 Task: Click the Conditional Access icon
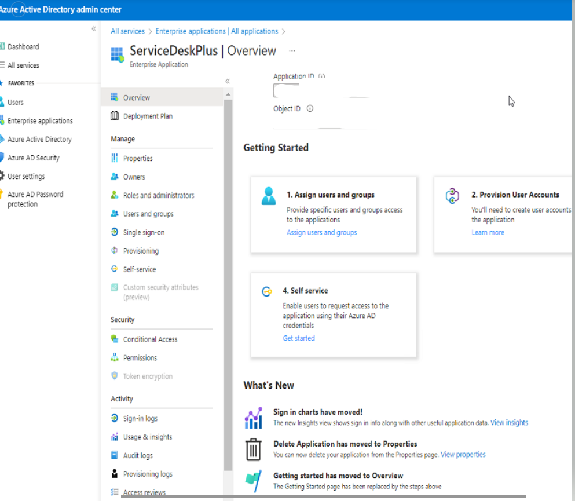coord(115,339)
